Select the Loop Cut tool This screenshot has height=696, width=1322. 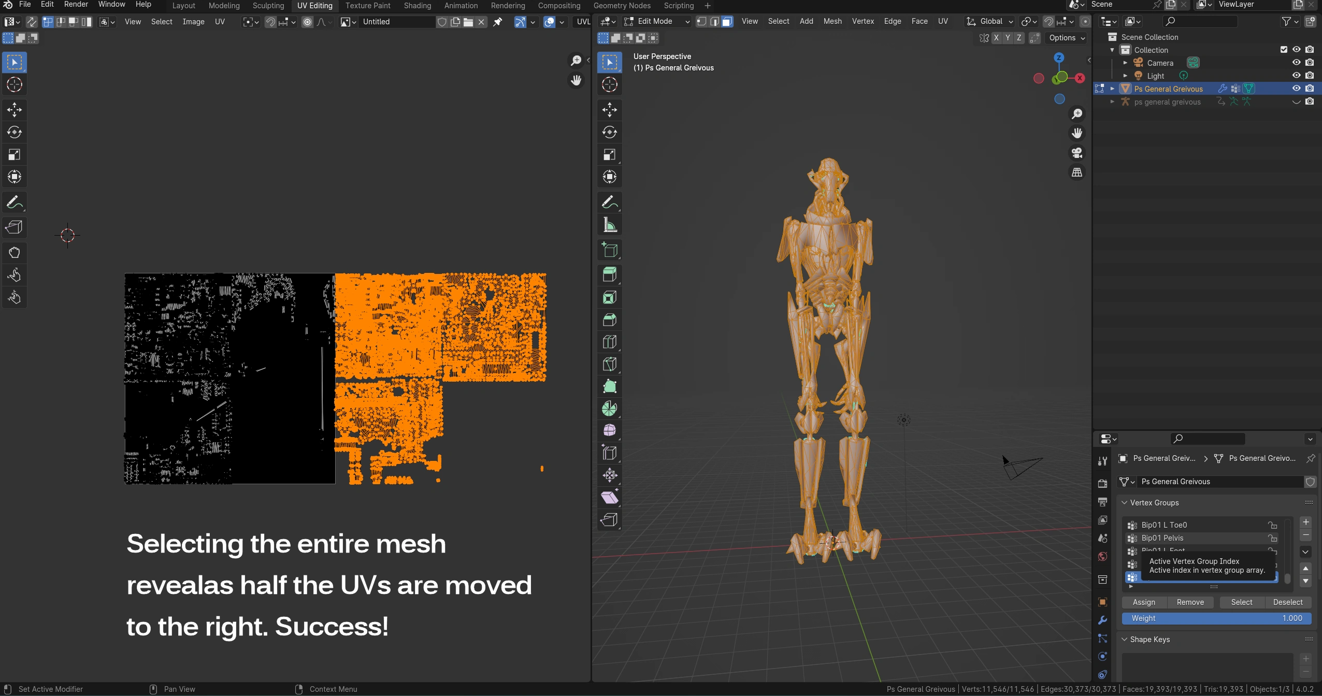coord(610,342)
